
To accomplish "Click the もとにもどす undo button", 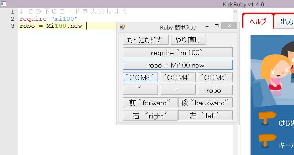I will (x=145, y=40).
